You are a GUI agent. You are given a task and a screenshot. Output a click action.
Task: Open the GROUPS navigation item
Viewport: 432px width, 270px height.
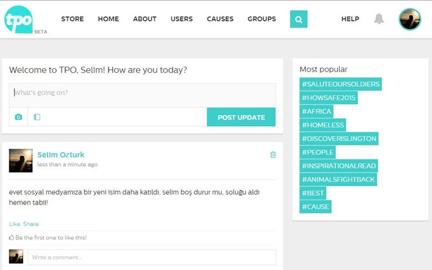point(262,19)
